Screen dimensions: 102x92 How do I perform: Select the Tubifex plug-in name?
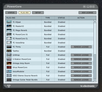tap(16, 51)
